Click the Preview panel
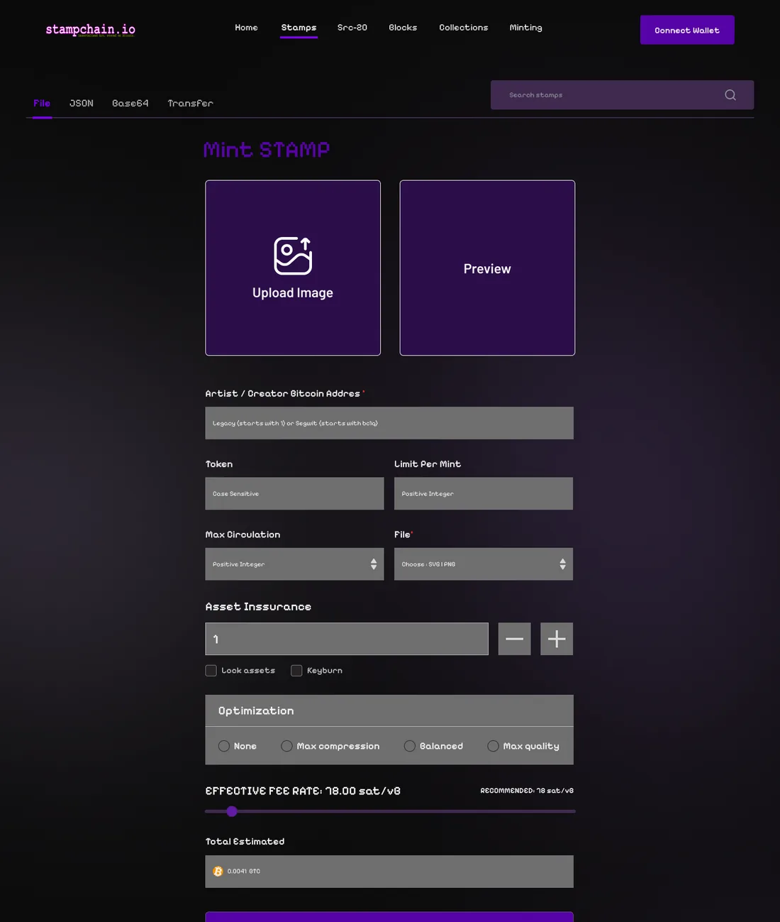The width and height of the screenshot is (780, 922). coord(487,268)
